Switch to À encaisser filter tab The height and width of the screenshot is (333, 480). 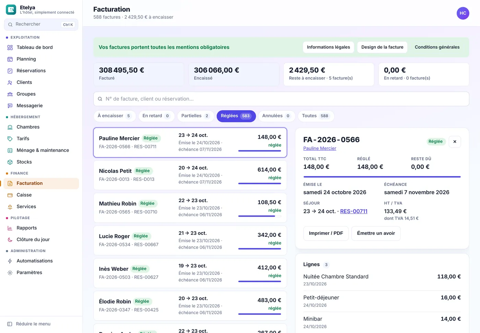point(115,116)
